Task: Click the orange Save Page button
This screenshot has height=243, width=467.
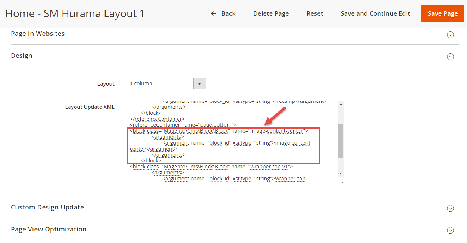Action: click(443, 13)
